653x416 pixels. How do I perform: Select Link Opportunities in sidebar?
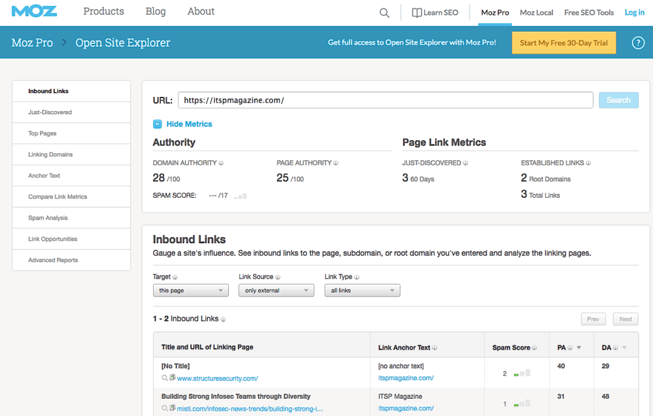click(71, 239)
